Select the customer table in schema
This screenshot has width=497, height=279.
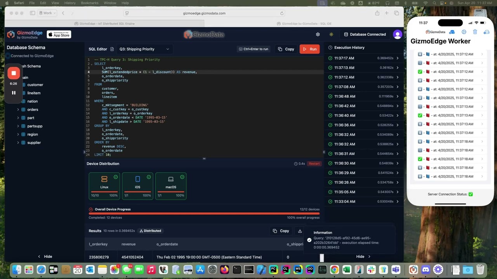tap(35, 85)
